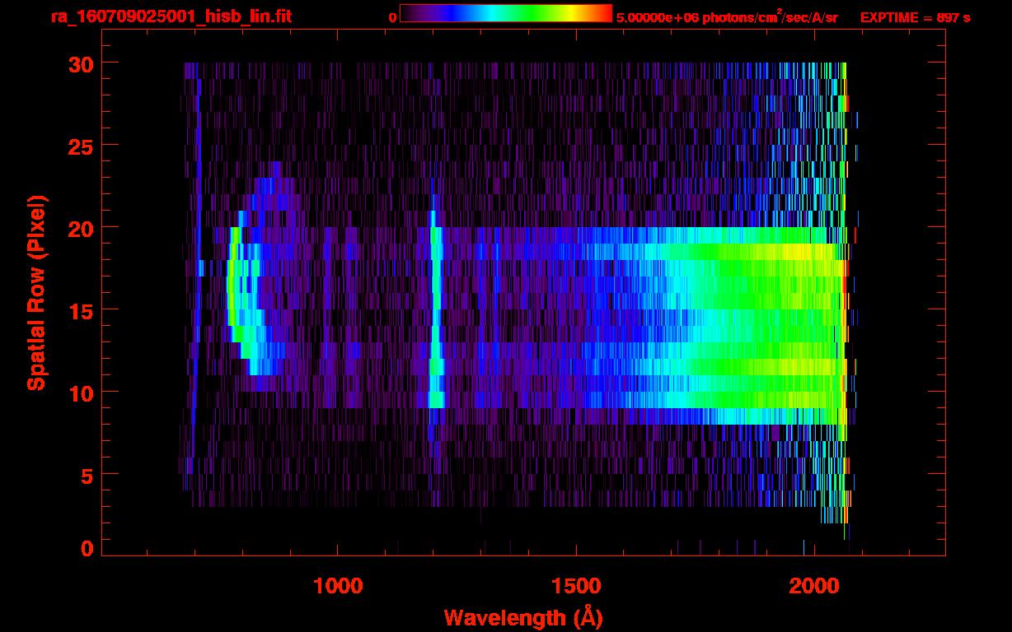Click the 5.00000e+06 photons colorbar maximum label

727,17
